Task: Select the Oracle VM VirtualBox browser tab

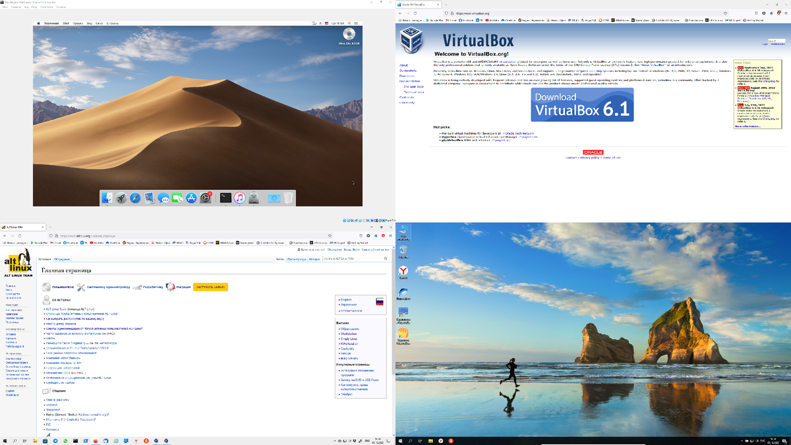Action: click(x=419, y=5)
